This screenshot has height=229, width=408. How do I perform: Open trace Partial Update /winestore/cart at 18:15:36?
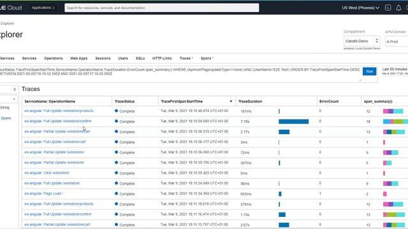click(x=57, y=132)
